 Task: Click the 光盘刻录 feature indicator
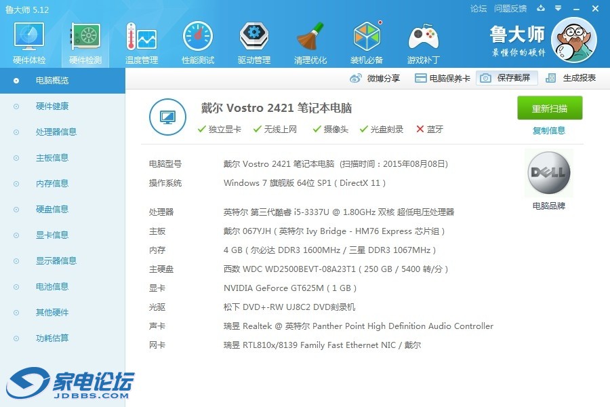(x=381, y=130)
